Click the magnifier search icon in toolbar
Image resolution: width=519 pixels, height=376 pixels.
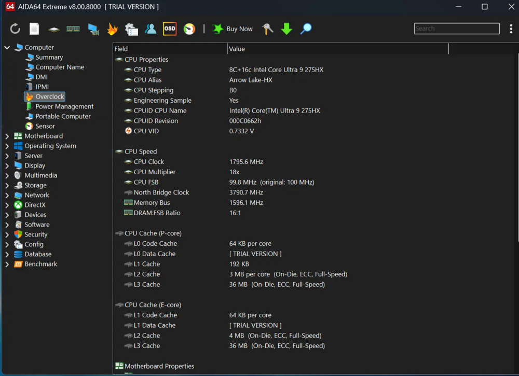306,29
